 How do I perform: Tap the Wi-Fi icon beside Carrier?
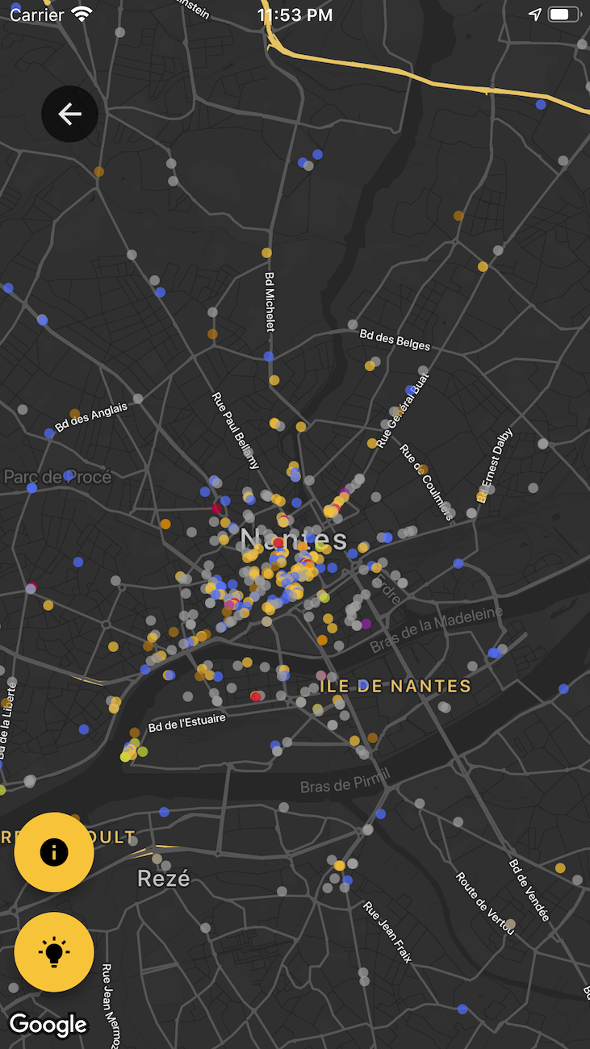click(x=82, y=15)
